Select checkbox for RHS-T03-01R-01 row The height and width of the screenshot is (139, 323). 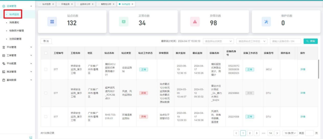pos(46,117)
